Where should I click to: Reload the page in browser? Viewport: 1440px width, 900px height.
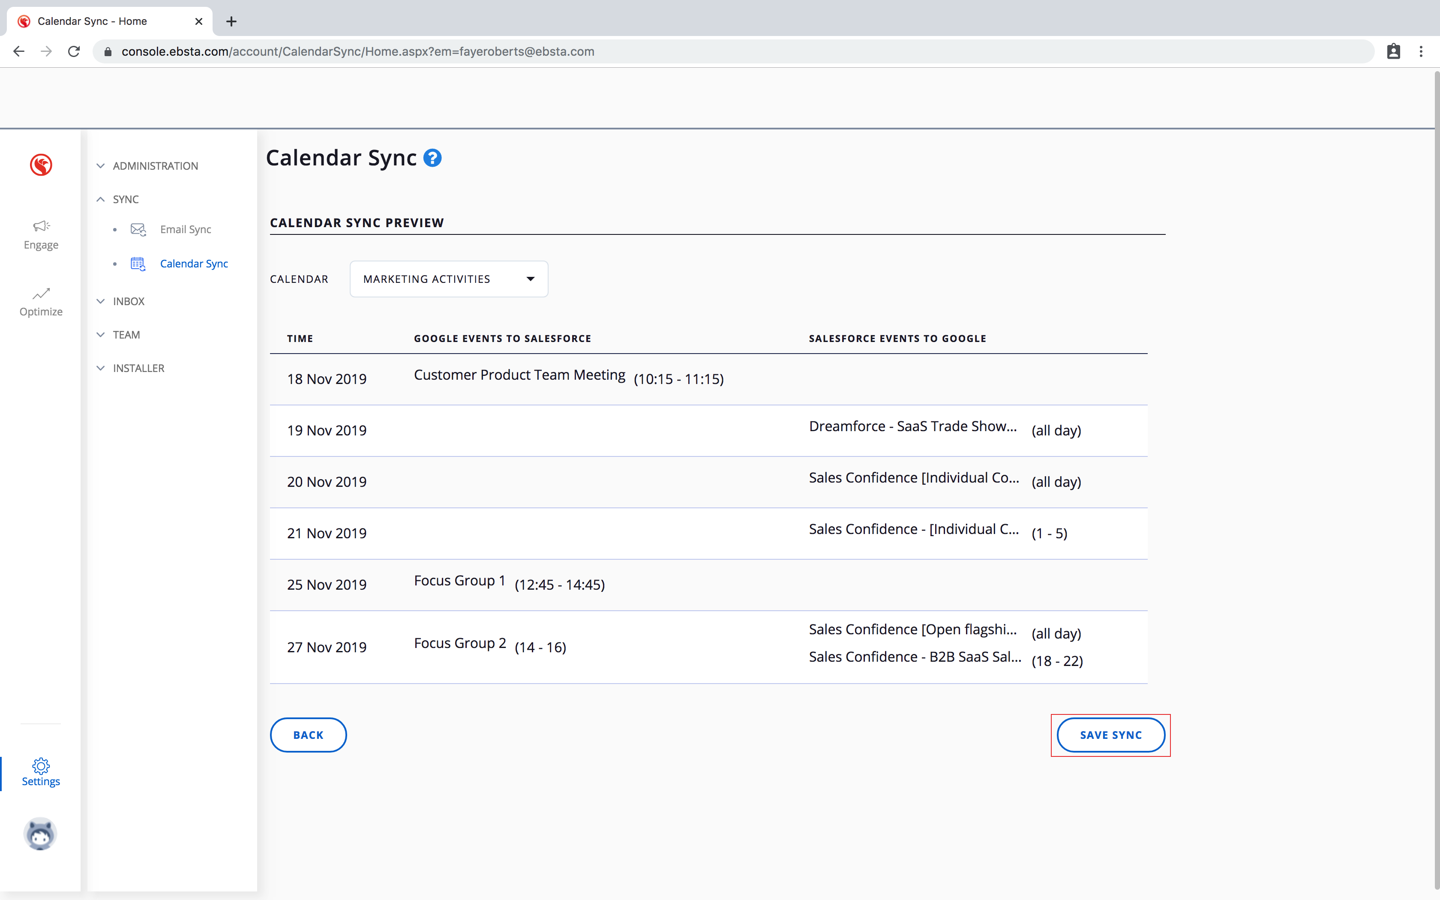[74, 52]
